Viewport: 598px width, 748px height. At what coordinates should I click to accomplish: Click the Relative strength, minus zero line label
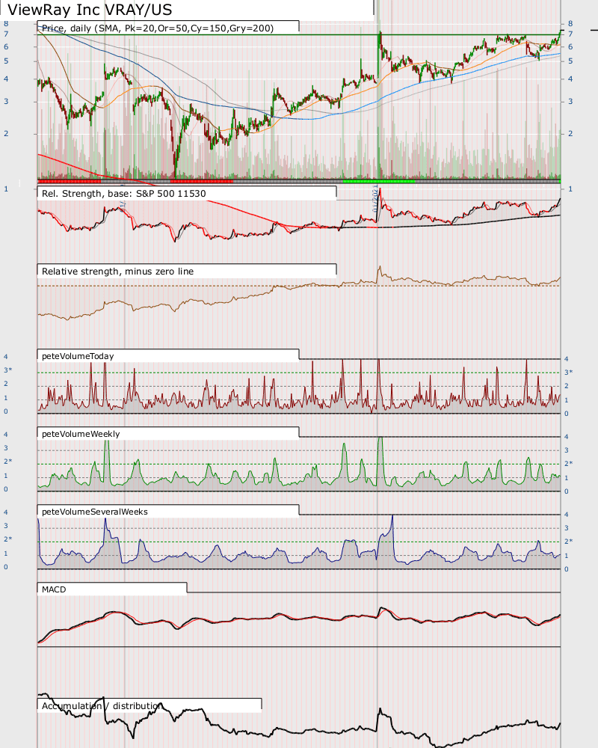coord(118,272)
